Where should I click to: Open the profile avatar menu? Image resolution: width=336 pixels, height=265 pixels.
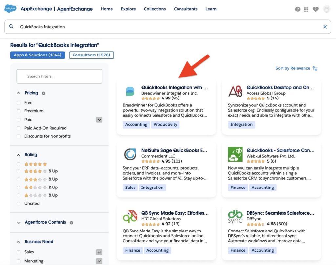point(326,9)
